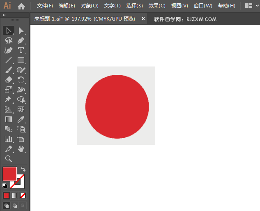Select the Hand tool

[x=21, y=149]
